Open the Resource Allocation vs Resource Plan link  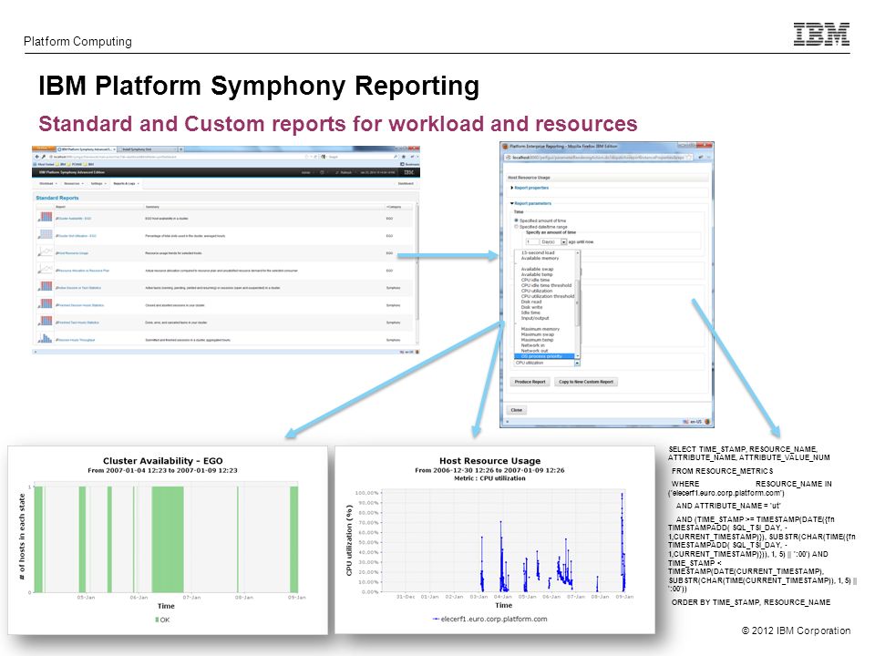pos(83,271)
